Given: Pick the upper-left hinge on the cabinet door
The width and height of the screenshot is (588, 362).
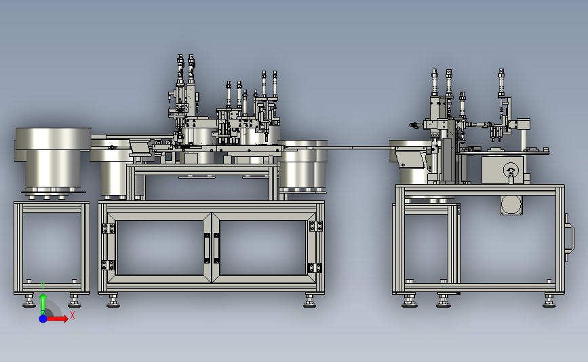Looking at the screenshot, I should (108, 228).
